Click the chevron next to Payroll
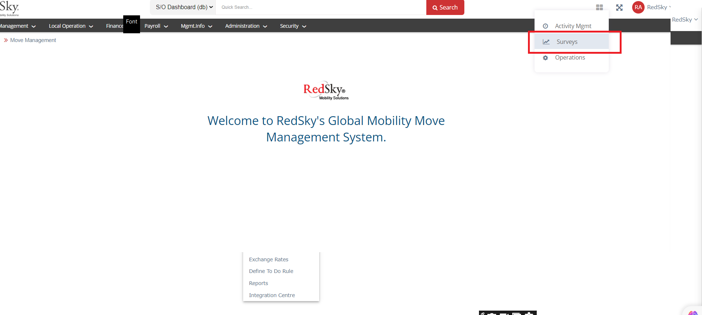 tap(166, 26)
